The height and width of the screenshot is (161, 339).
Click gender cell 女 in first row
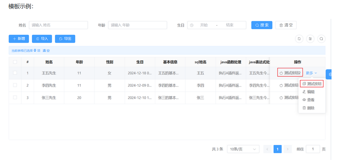point(109,73)
